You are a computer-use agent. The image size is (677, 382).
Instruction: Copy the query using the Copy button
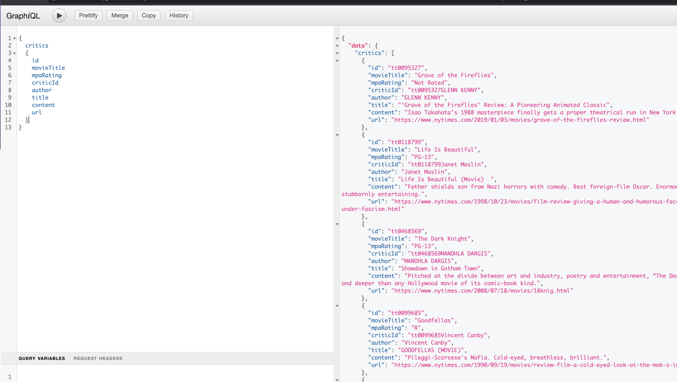(x=149, y=16)
